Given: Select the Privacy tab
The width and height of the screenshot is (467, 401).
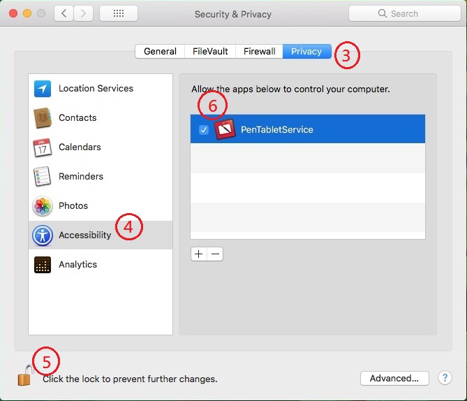Looking at the screenshot, I should point(306,51).
